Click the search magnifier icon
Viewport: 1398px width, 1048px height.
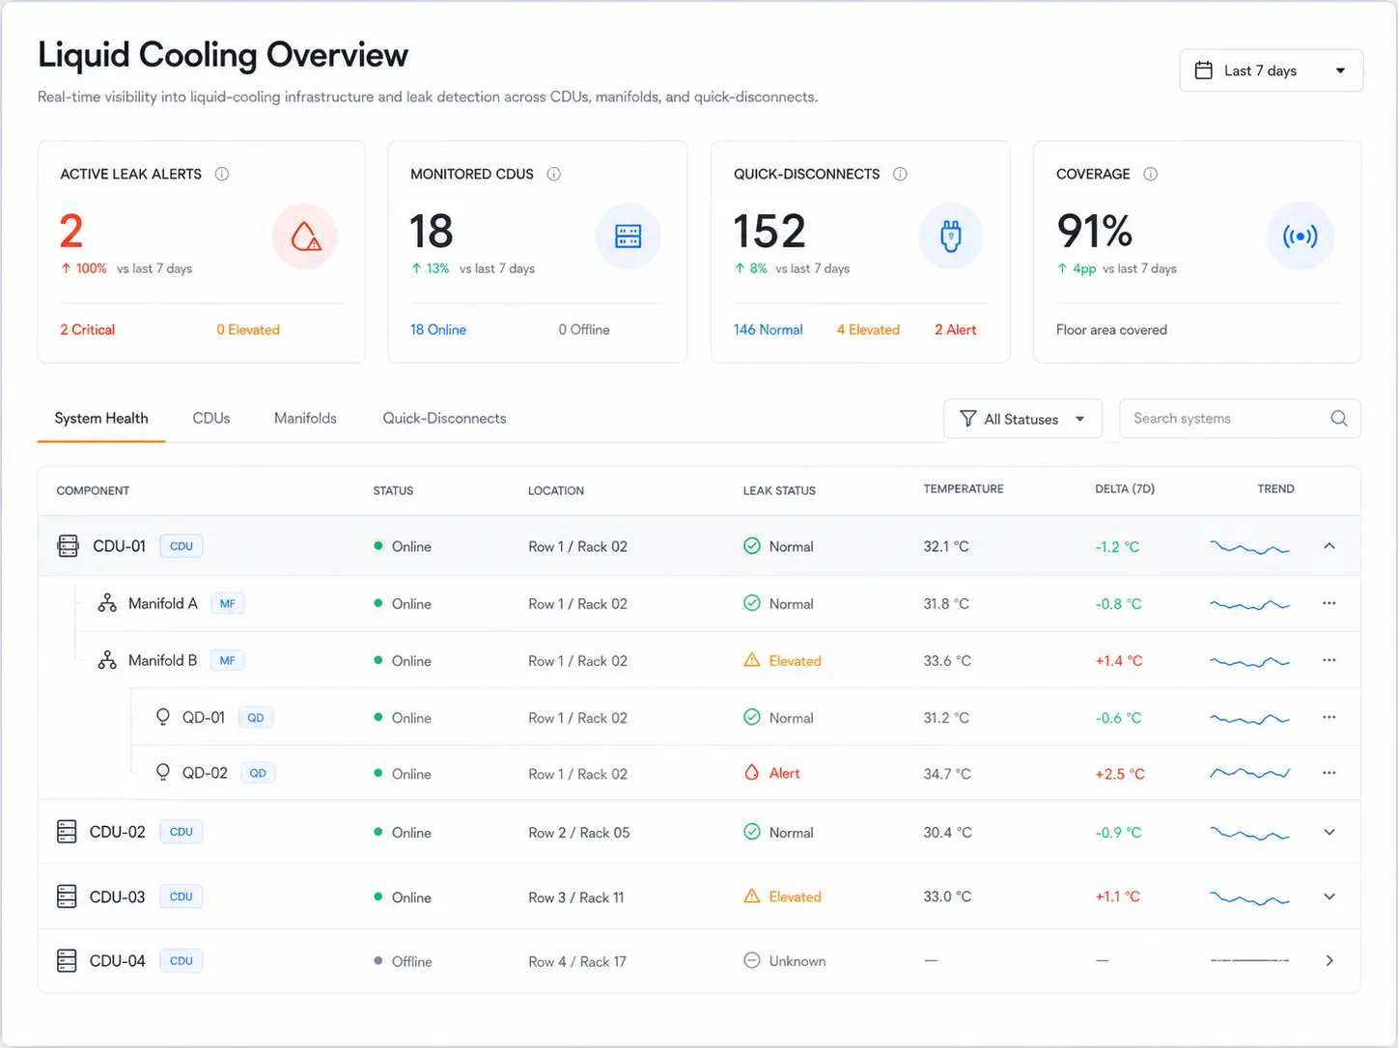(x=1339, y=418)
